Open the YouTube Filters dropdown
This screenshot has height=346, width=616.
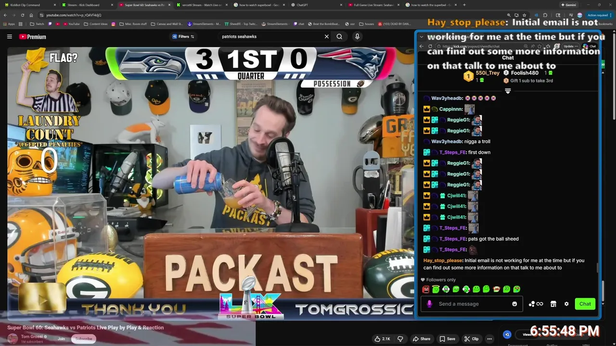click(x=183, y=37)
